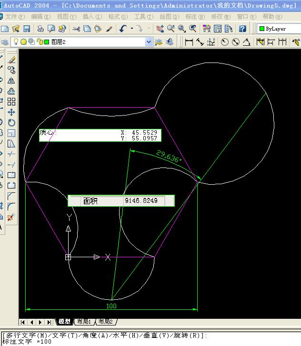Click the Explode tool icon
This screenshot has width=301, height=346.
(11, 217)
